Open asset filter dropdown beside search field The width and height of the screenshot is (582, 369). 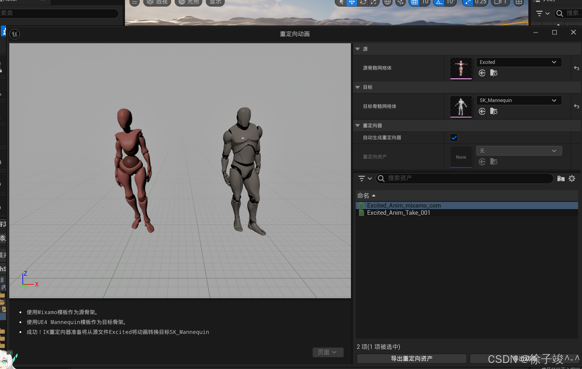(x=365, y=178)
